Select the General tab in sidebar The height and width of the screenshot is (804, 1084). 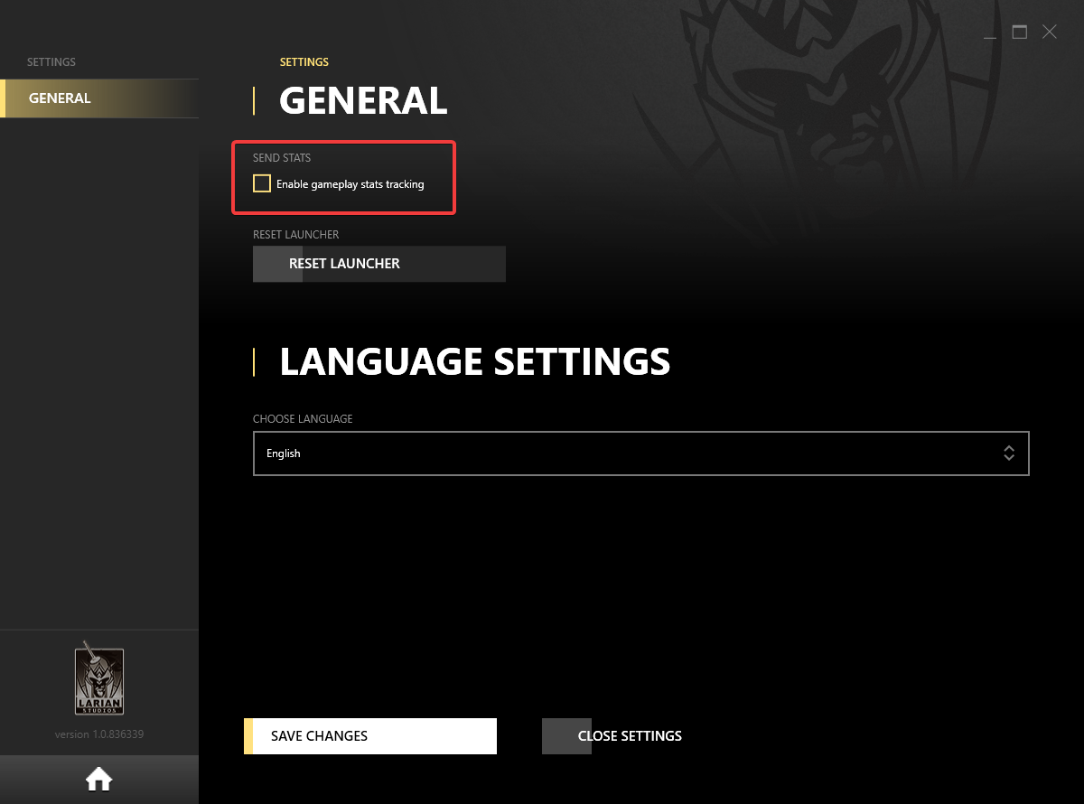[x=99, y=98]
